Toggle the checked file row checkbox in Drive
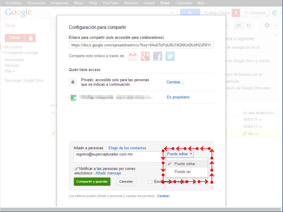 53,133
